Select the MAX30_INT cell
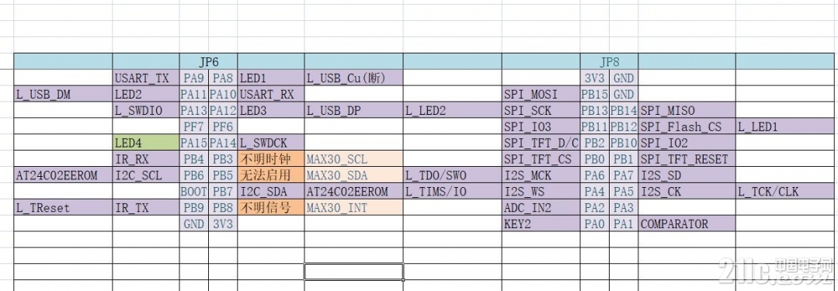 click(354, 207)
